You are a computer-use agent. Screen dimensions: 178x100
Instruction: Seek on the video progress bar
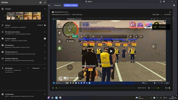(x=96, y=88)
